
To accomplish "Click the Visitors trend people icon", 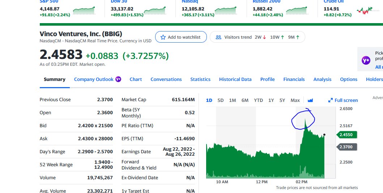I will click(218, 37).
